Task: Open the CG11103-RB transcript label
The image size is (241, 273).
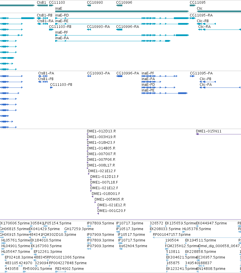Action: (x=60, y=27)
